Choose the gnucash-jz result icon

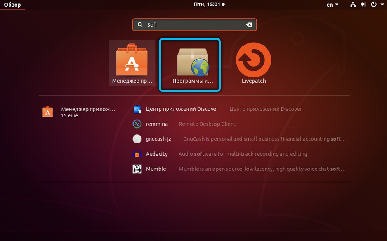[137, 139]
